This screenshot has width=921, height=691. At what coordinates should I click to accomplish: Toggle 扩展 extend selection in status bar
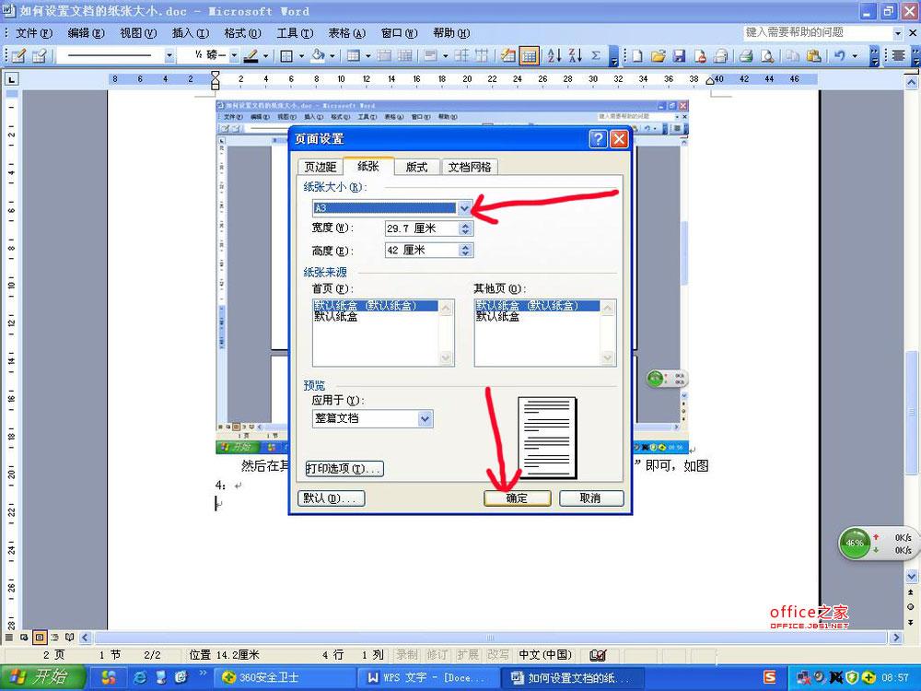(x=468, y=654)
